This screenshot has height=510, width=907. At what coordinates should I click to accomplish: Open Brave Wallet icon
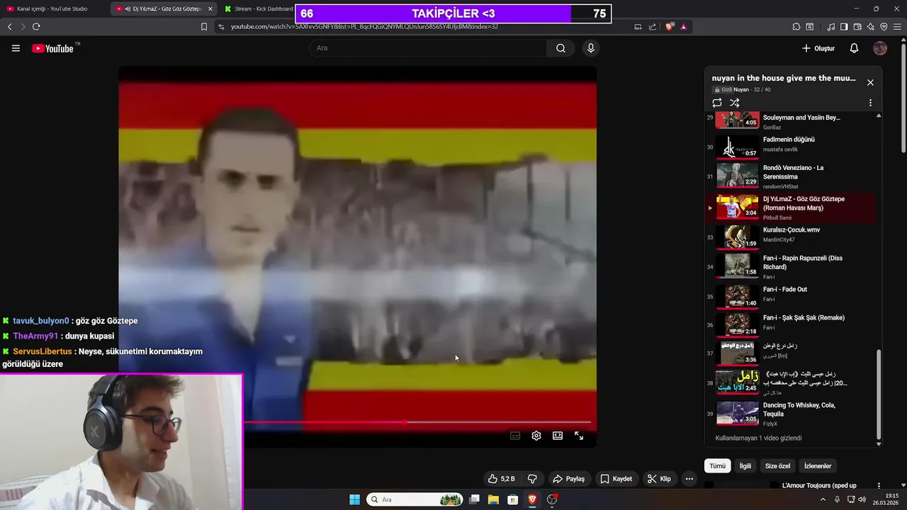(x=857, y=27)
